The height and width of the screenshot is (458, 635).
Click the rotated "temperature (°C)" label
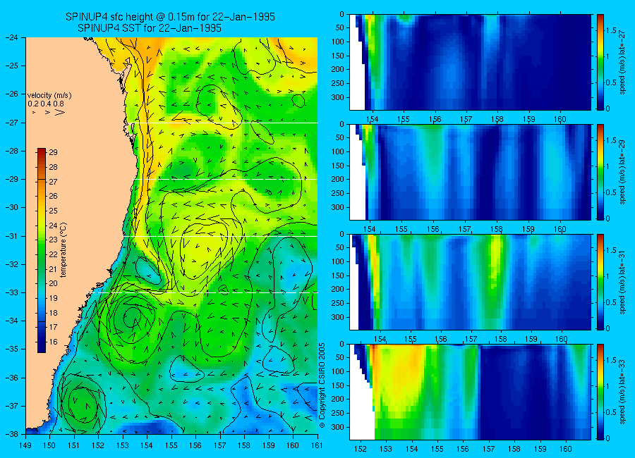pos(64,250)
